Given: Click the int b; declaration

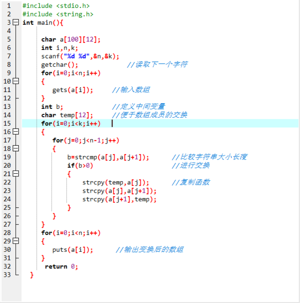Looking at the screenshot, I should (52, 107).
